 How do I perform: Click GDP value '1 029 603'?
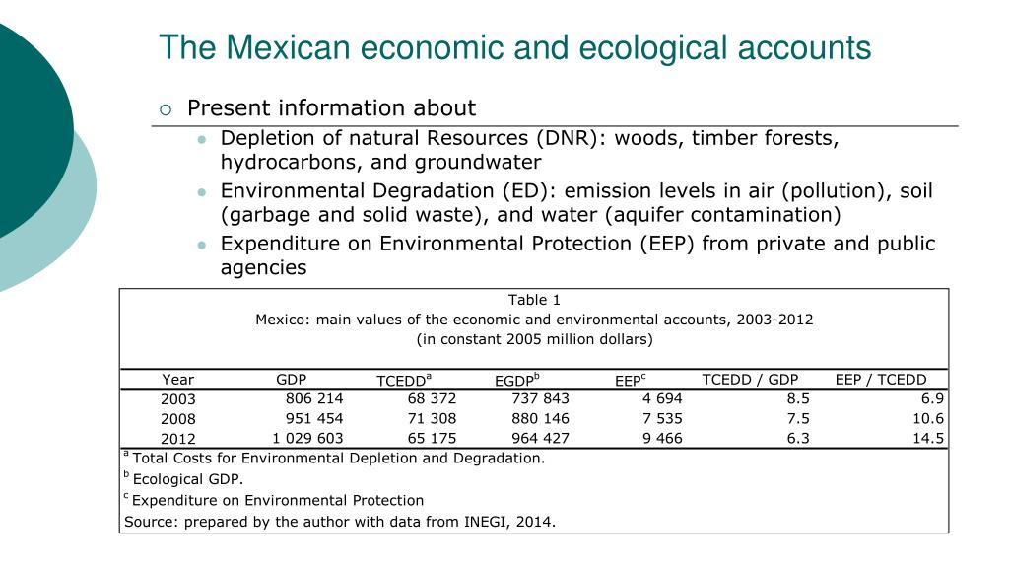(x=307, y=438)
